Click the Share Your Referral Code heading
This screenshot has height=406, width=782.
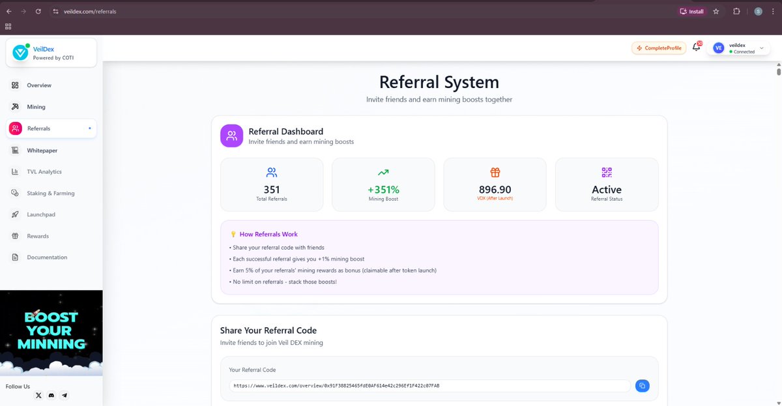(268, 330)
